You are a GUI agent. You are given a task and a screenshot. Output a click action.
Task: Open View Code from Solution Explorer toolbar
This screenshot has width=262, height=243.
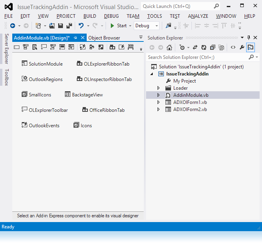(x=233, y=47)
